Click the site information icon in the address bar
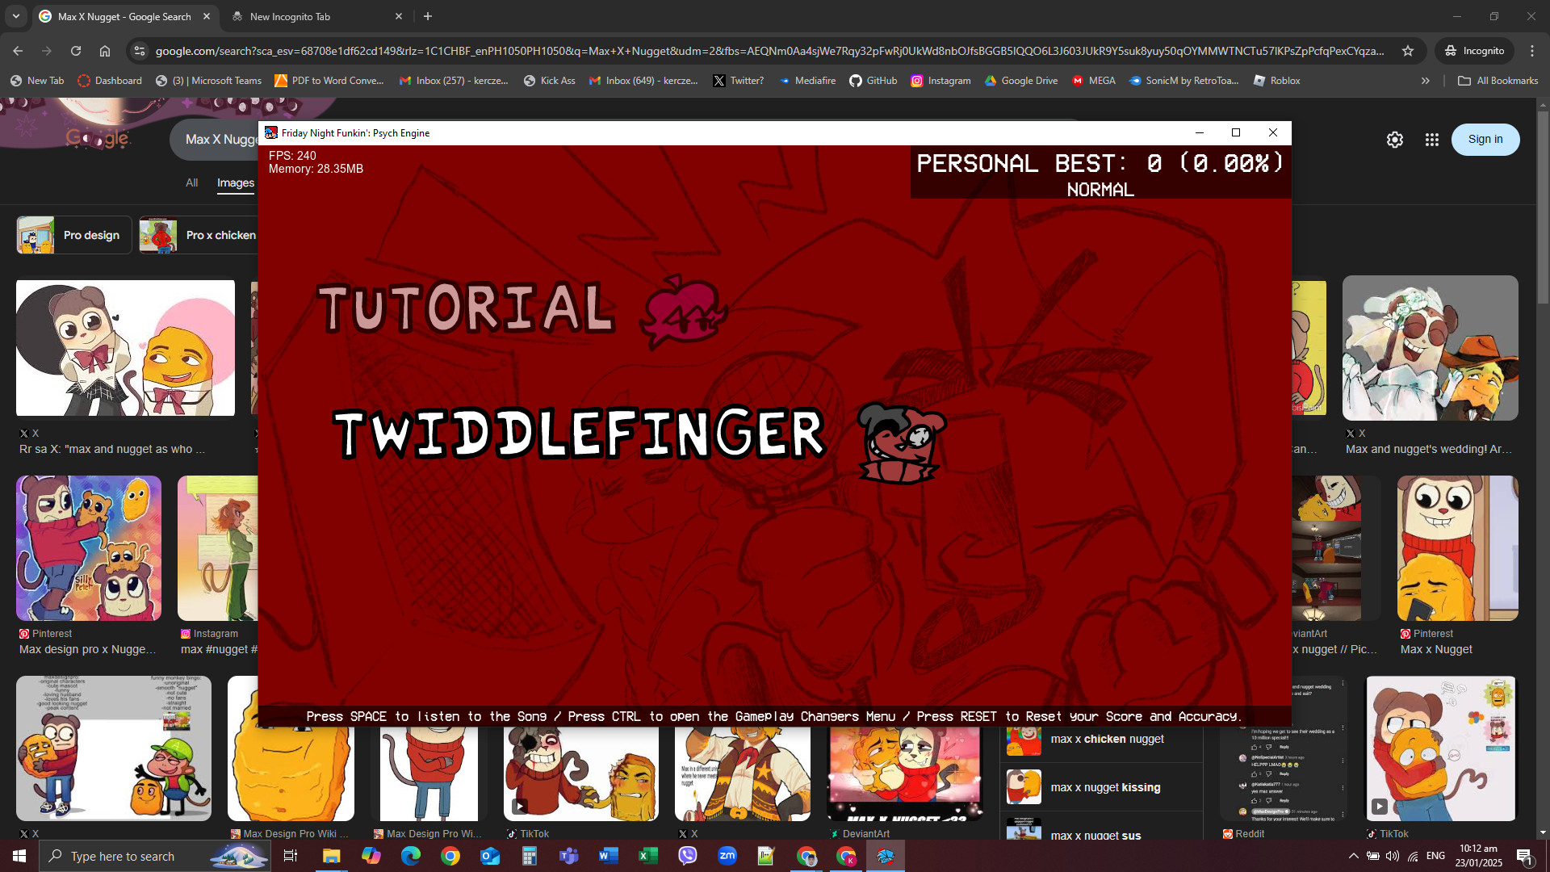 pos(139,50)
